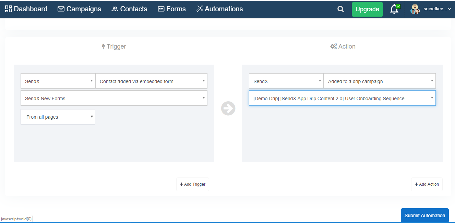
Task: Open the Automations section
Action: (219, 9)
